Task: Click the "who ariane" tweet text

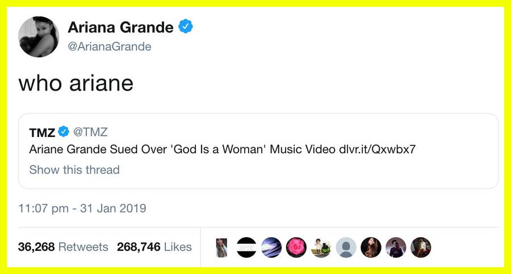Action: tap(76, 83)
